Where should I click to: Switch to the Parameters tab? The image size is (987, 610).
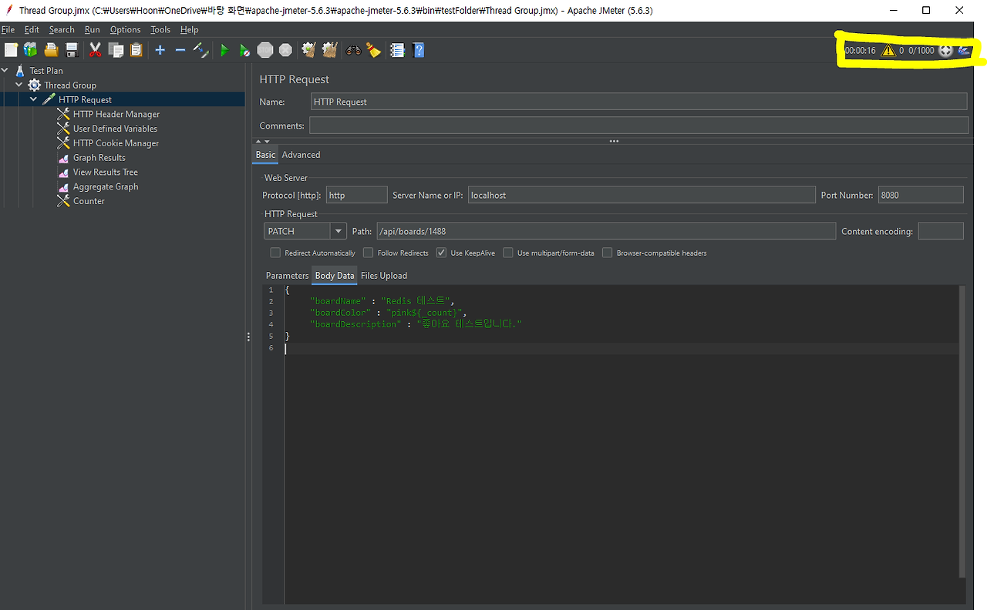coord(287,276)
